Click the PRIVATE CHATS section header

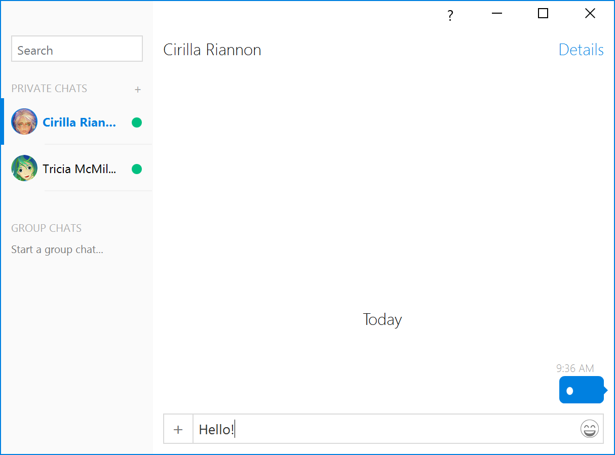click(49, 89)
